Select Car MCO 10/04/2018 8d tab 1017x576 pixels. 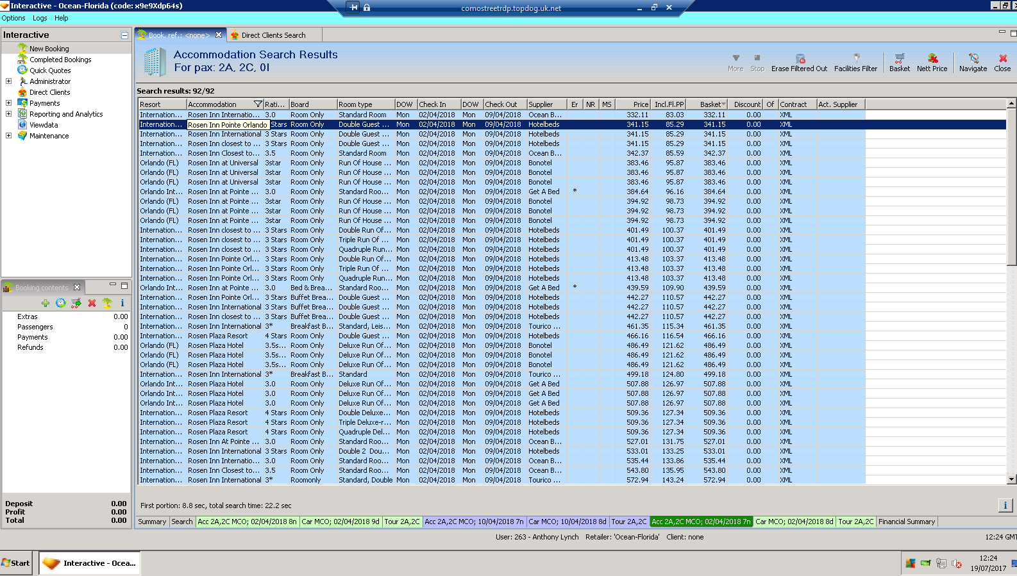(x=567, y=522)
